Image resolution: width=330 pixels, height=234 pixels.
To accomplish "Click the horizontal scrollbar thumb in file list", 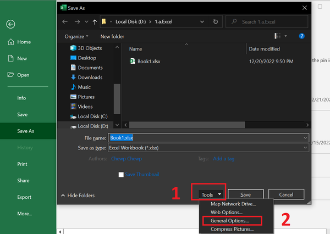I will pos(187,125).
